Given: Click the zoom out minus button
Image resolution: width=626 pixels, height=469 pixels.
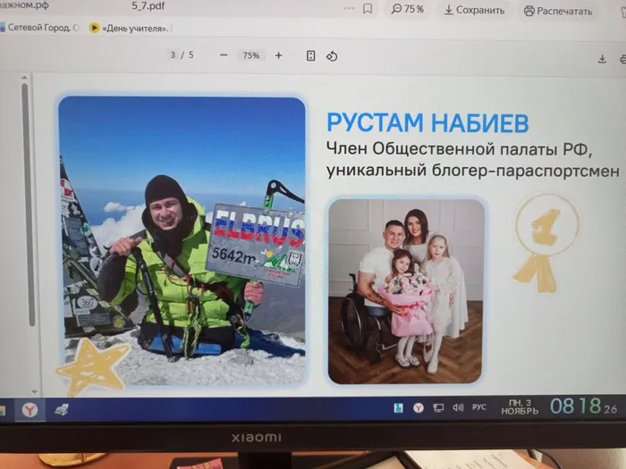Looking at the screenshot, I should 224,55.
